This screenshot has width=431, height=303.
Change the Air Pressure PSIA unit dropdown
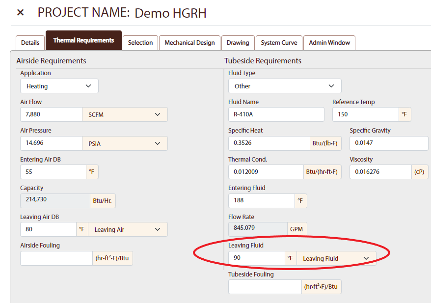click(125, 143)
